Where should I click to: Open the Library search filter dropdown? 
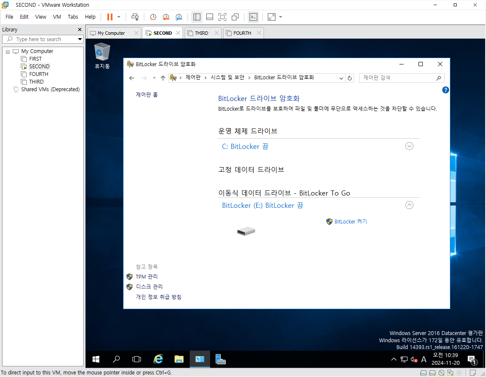pyautogui.click(x=80, y=39)
